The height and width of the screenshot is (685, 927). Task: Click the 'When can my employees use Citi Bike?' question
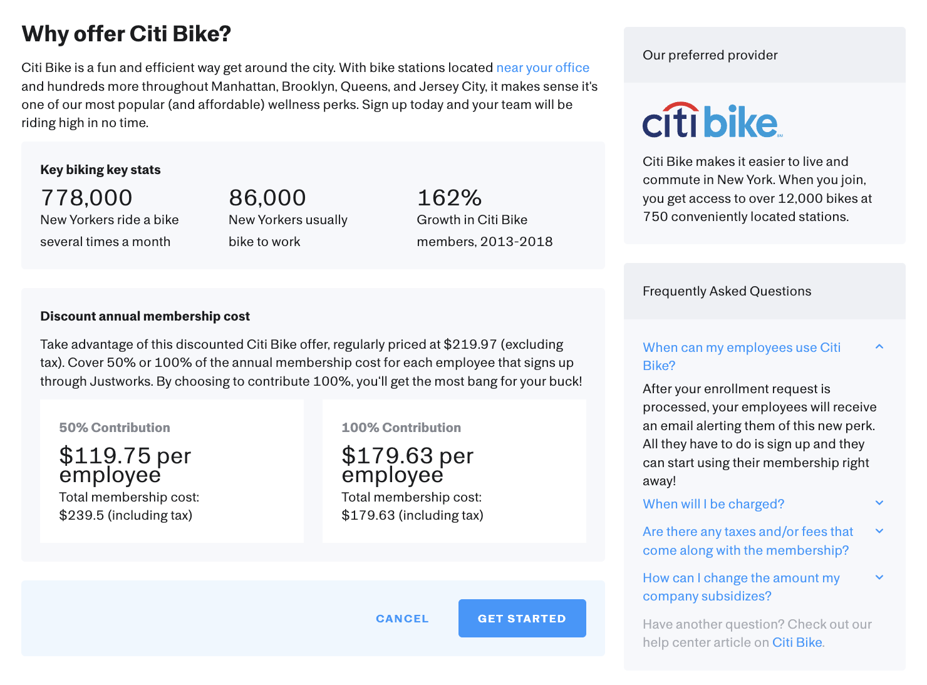(x=742, y=356)
